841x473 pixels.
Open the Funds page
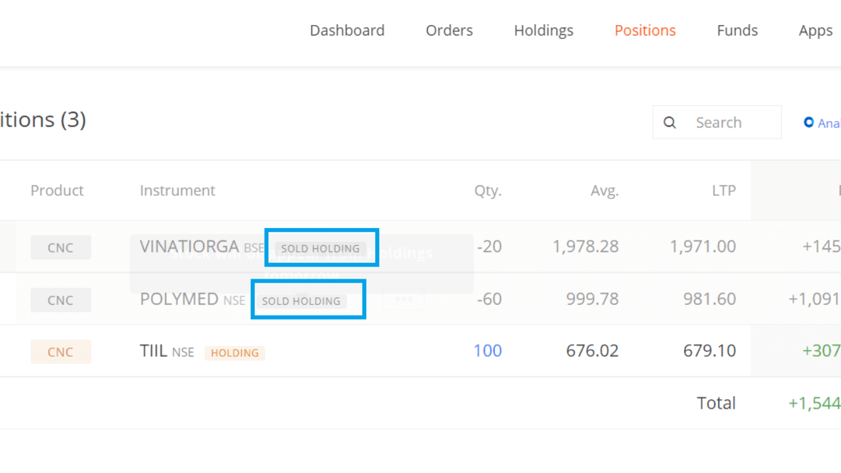737,31
